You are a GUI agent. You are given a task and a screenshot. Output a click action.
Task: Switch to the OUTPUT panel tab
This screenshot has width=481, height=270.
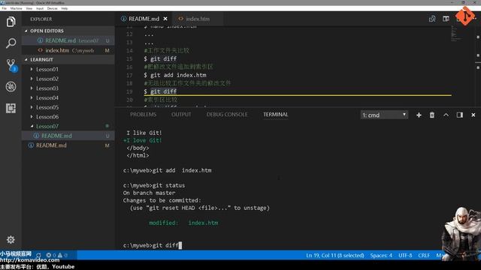(x=181, y=115)
